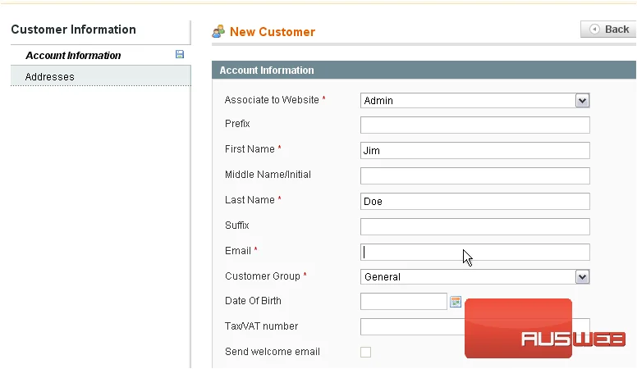Click the New Customer people icon
The image size is (637, 369).
pyautogui.click(x=218, y=32)
